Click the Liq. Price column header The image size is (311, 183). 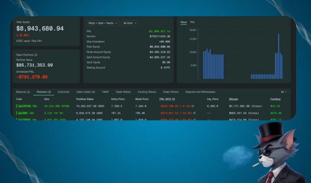click(213, 99)
